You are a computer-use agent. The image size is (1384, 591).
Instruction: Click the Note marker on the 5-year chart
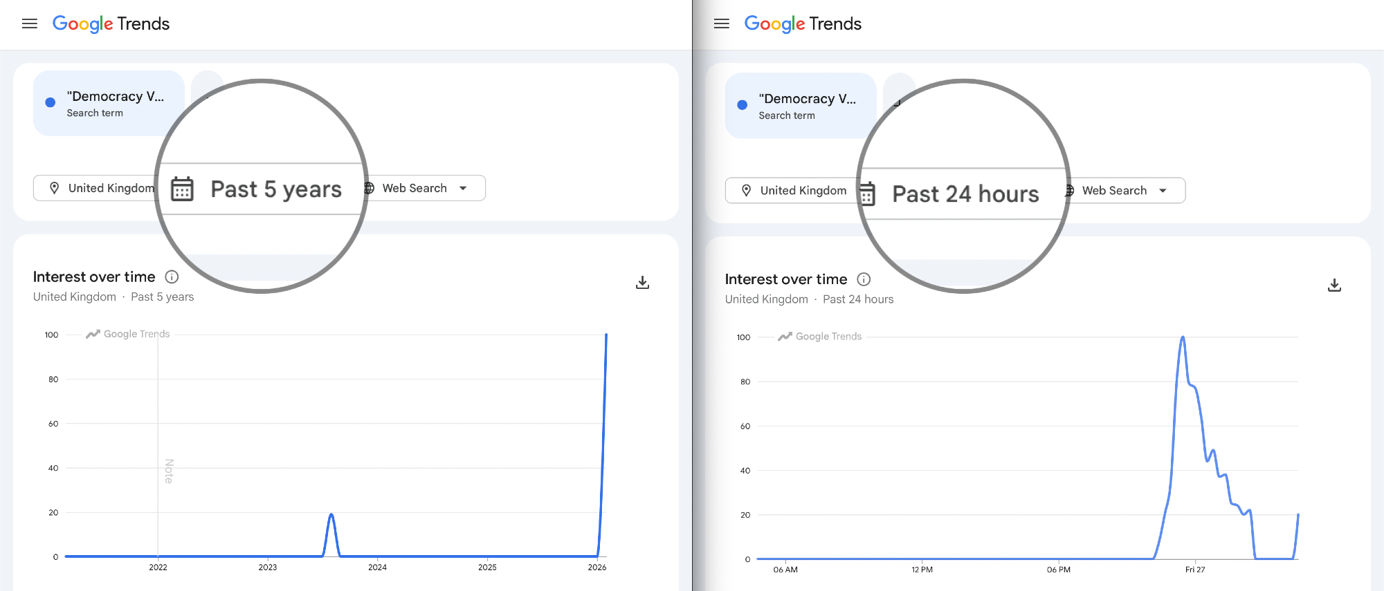pyautogui.click(x=169, y=471)
